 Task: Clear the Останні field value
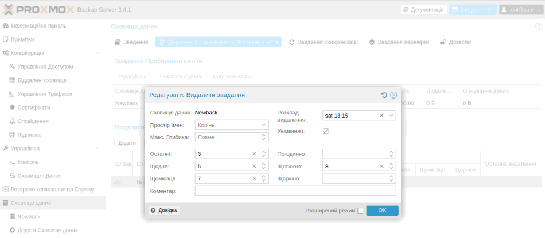tap(254, 154)
